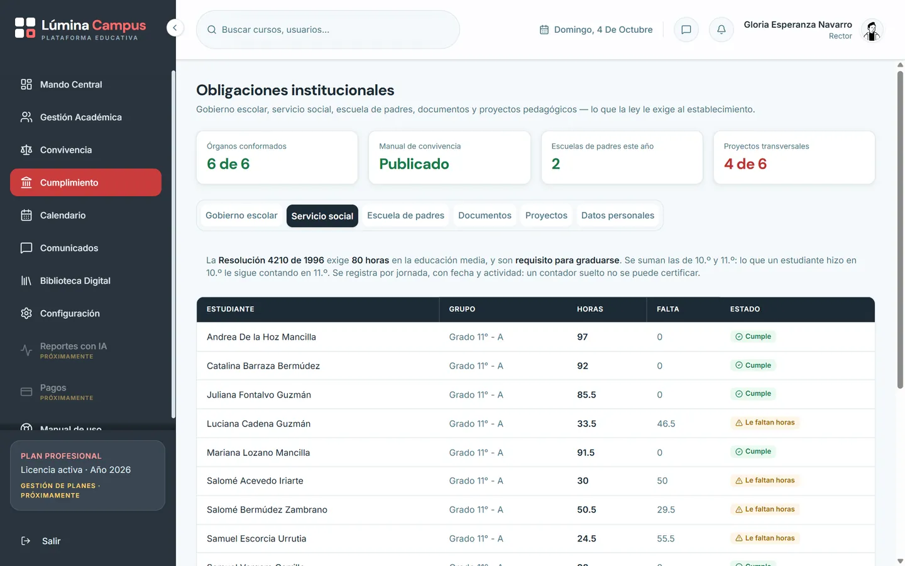Open Comunicados message icon
Image resolution: width=905 pixels, height=566 pixels.
26,248
